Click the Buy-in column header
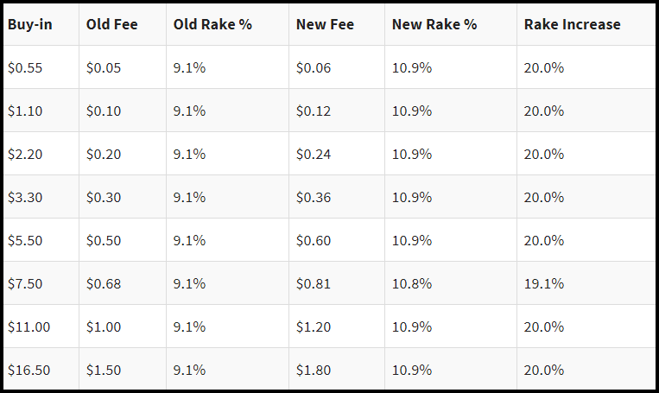Screen dimensions: 659x393 coord(41,24)
